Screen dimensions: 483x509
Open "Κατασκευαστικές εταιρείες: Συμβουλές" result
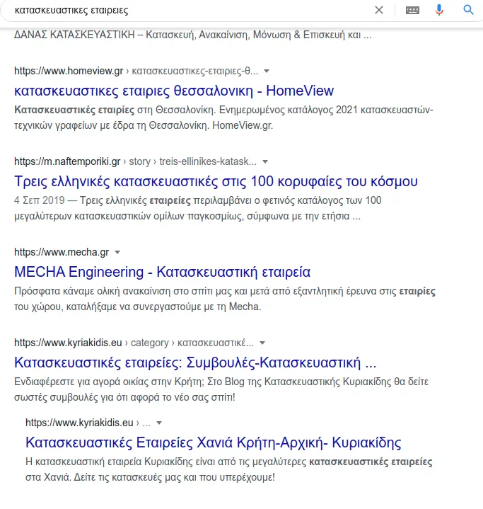click(195, 363)
